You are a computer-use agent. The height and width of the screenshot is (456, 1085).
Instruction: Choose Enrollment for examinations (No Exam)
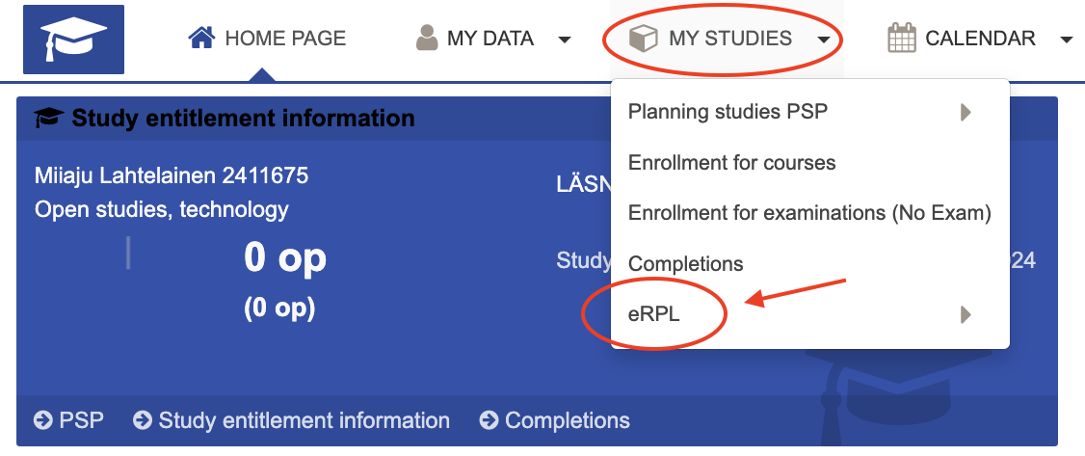coord(809,213)
